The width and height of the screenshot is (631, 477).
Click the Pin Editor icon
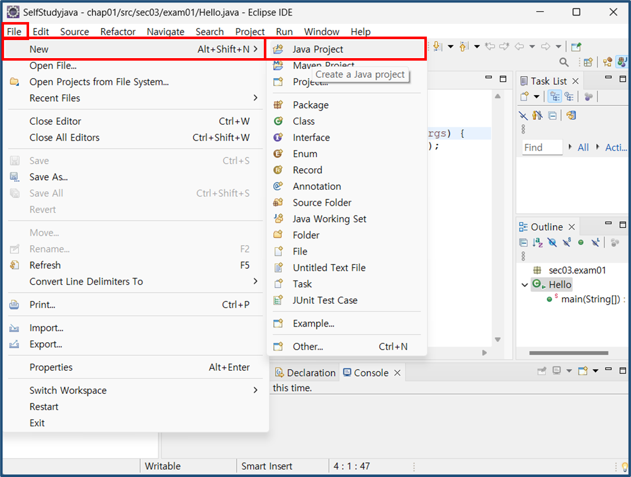pos(576,47)
